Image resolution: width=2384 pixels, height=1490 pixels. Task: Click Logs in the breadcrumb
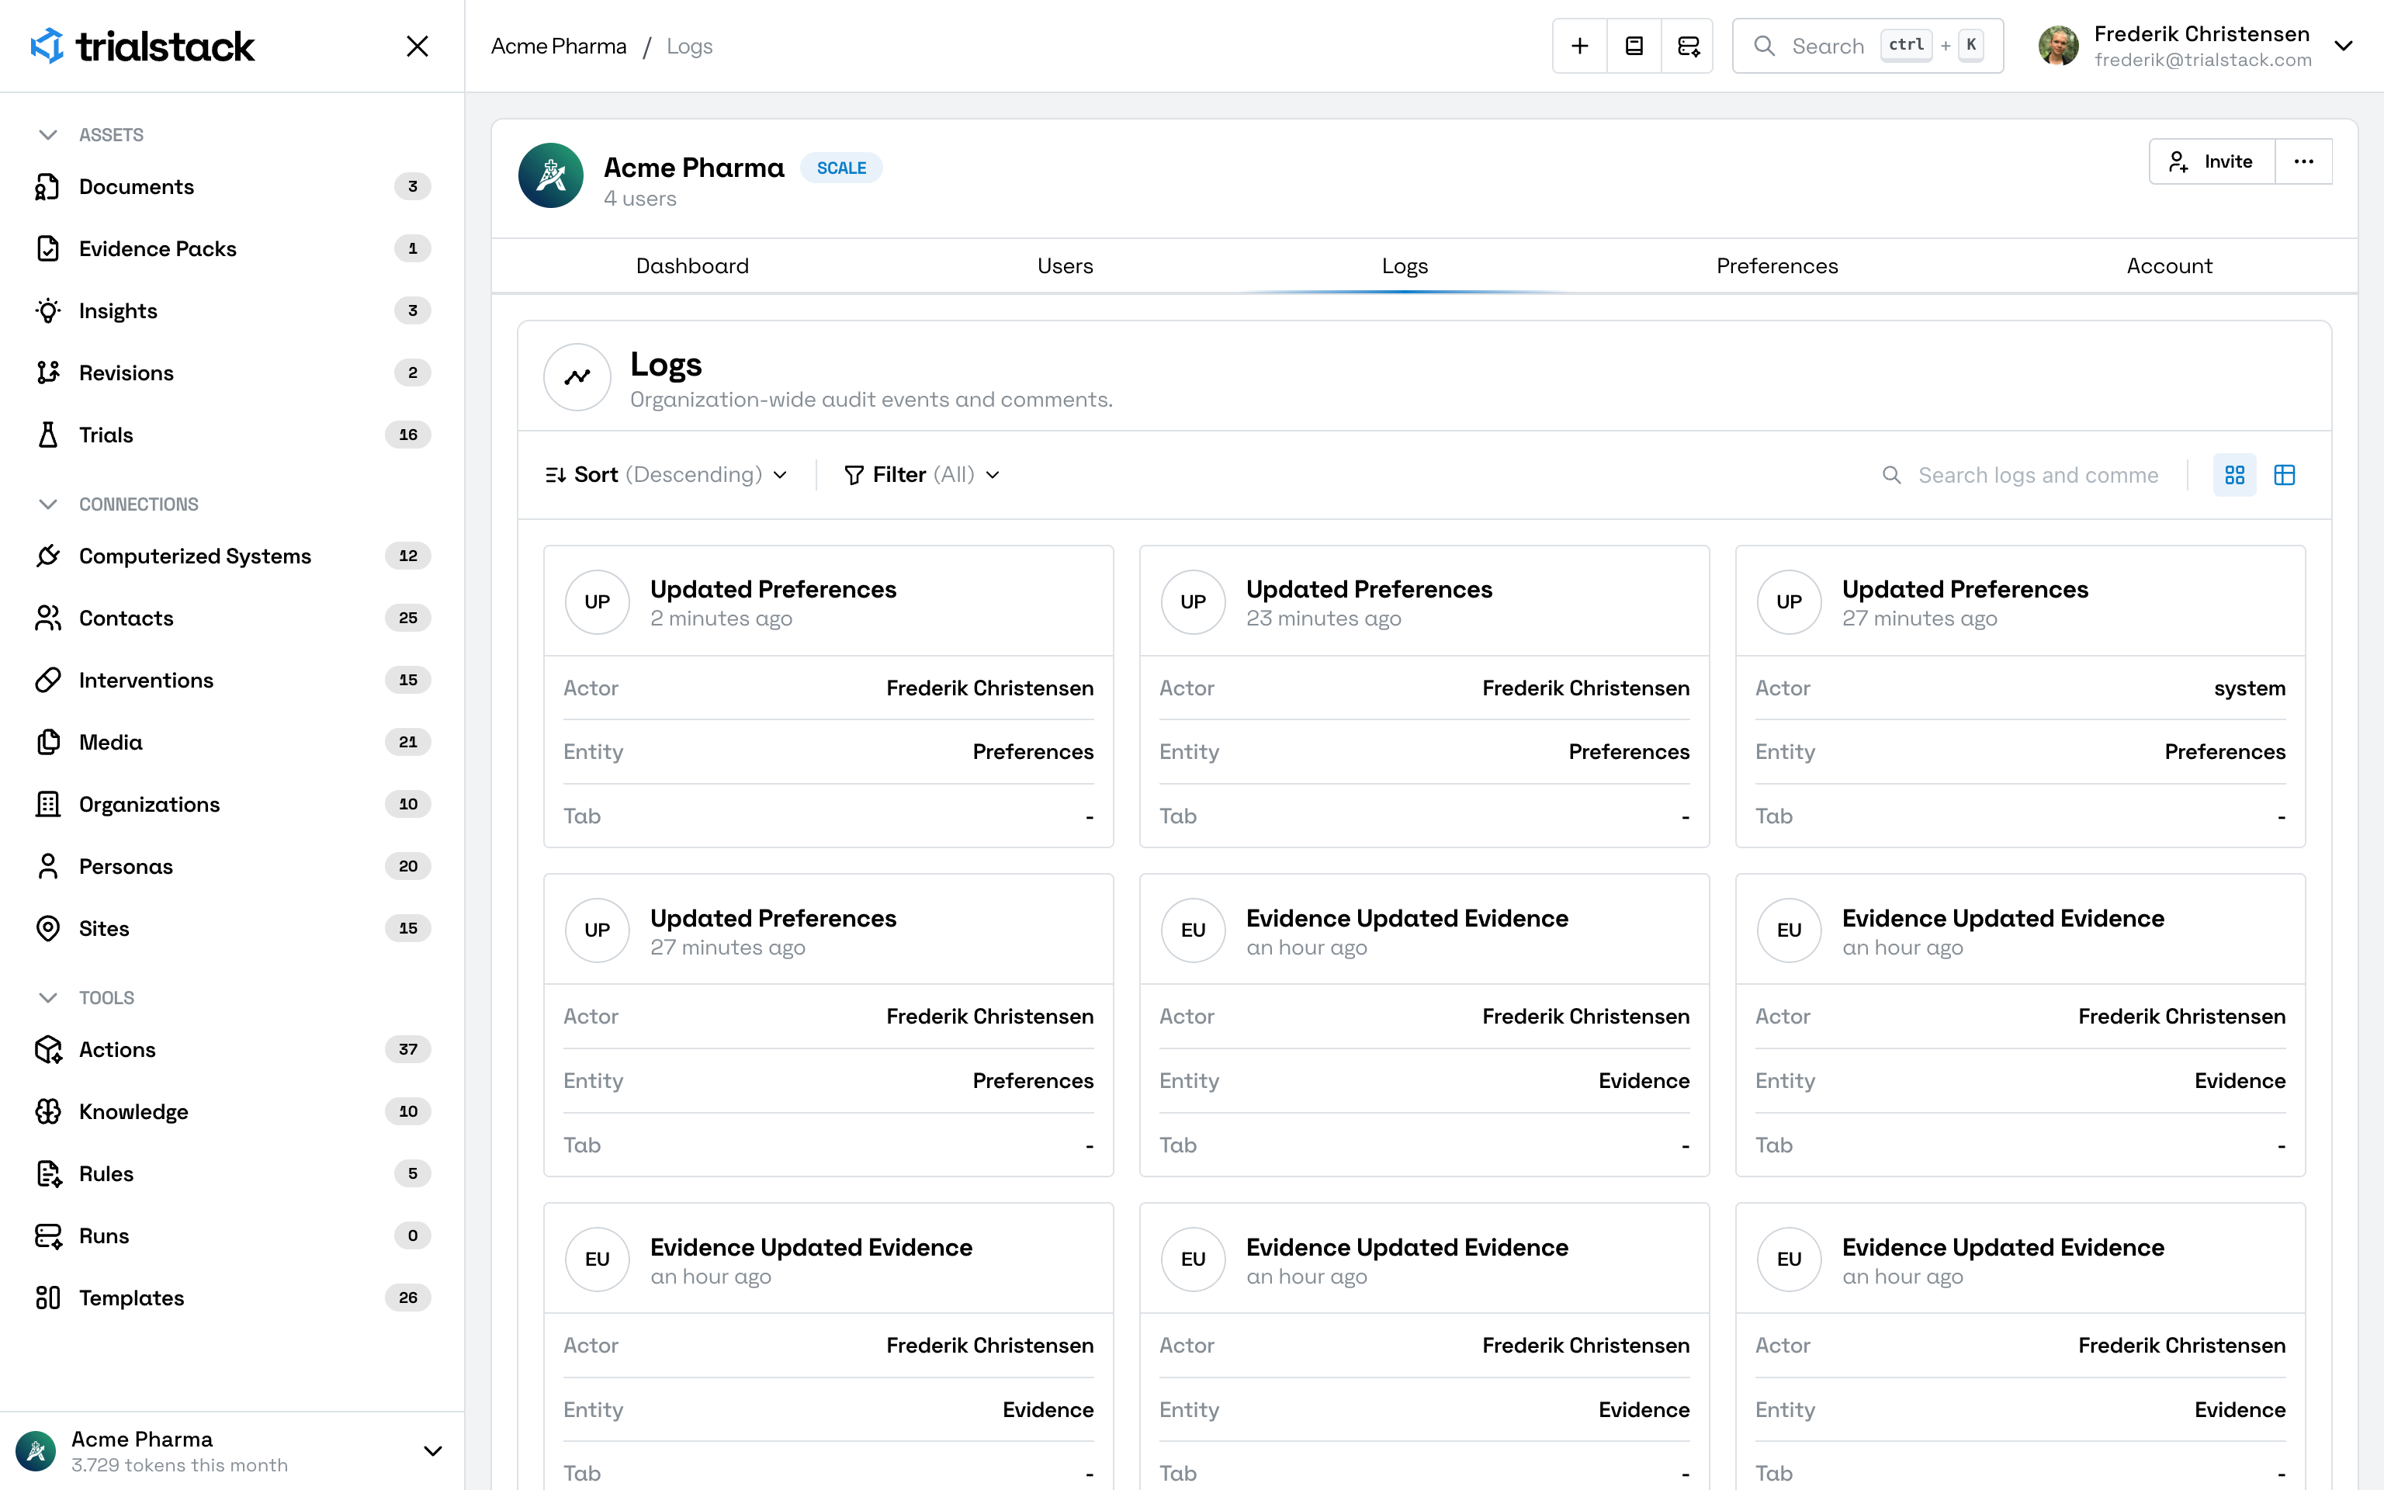click(x=690, y=47)
